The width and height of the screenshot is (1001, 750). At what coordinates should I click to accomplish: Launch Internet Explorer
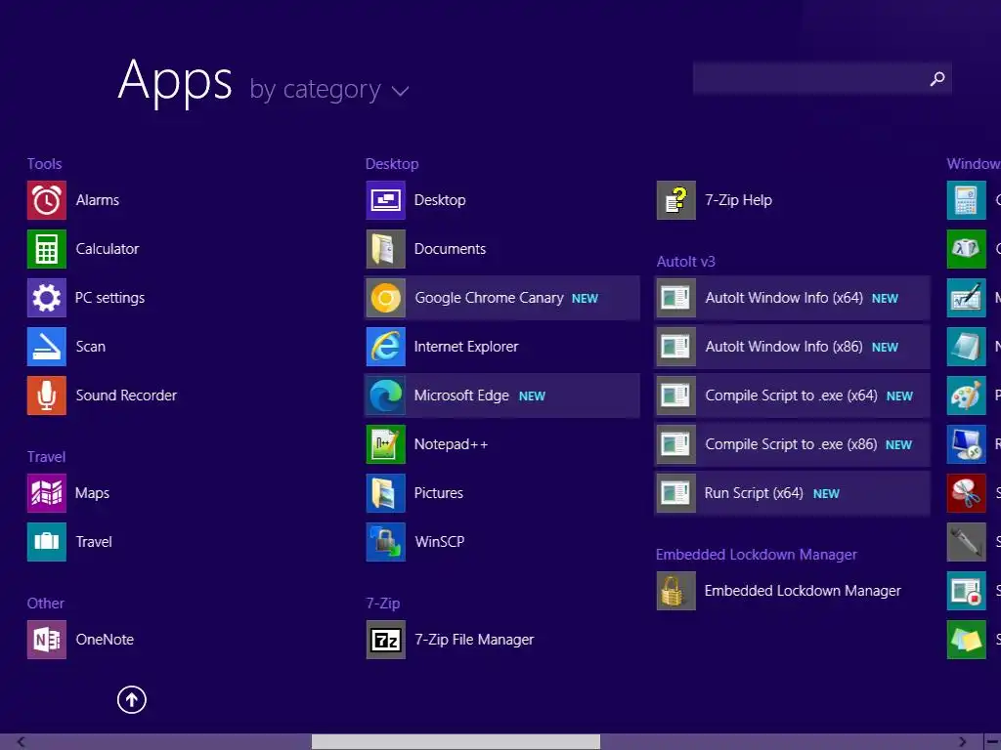point(442,347)
